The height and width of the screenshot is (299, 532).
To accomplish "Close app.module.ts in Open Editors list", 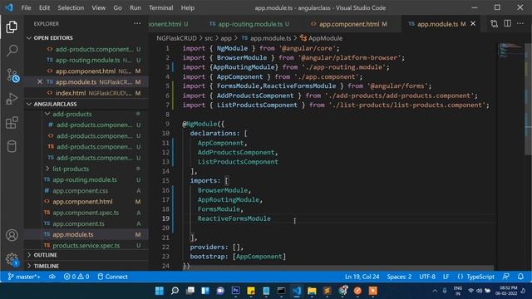I will 40,81.
